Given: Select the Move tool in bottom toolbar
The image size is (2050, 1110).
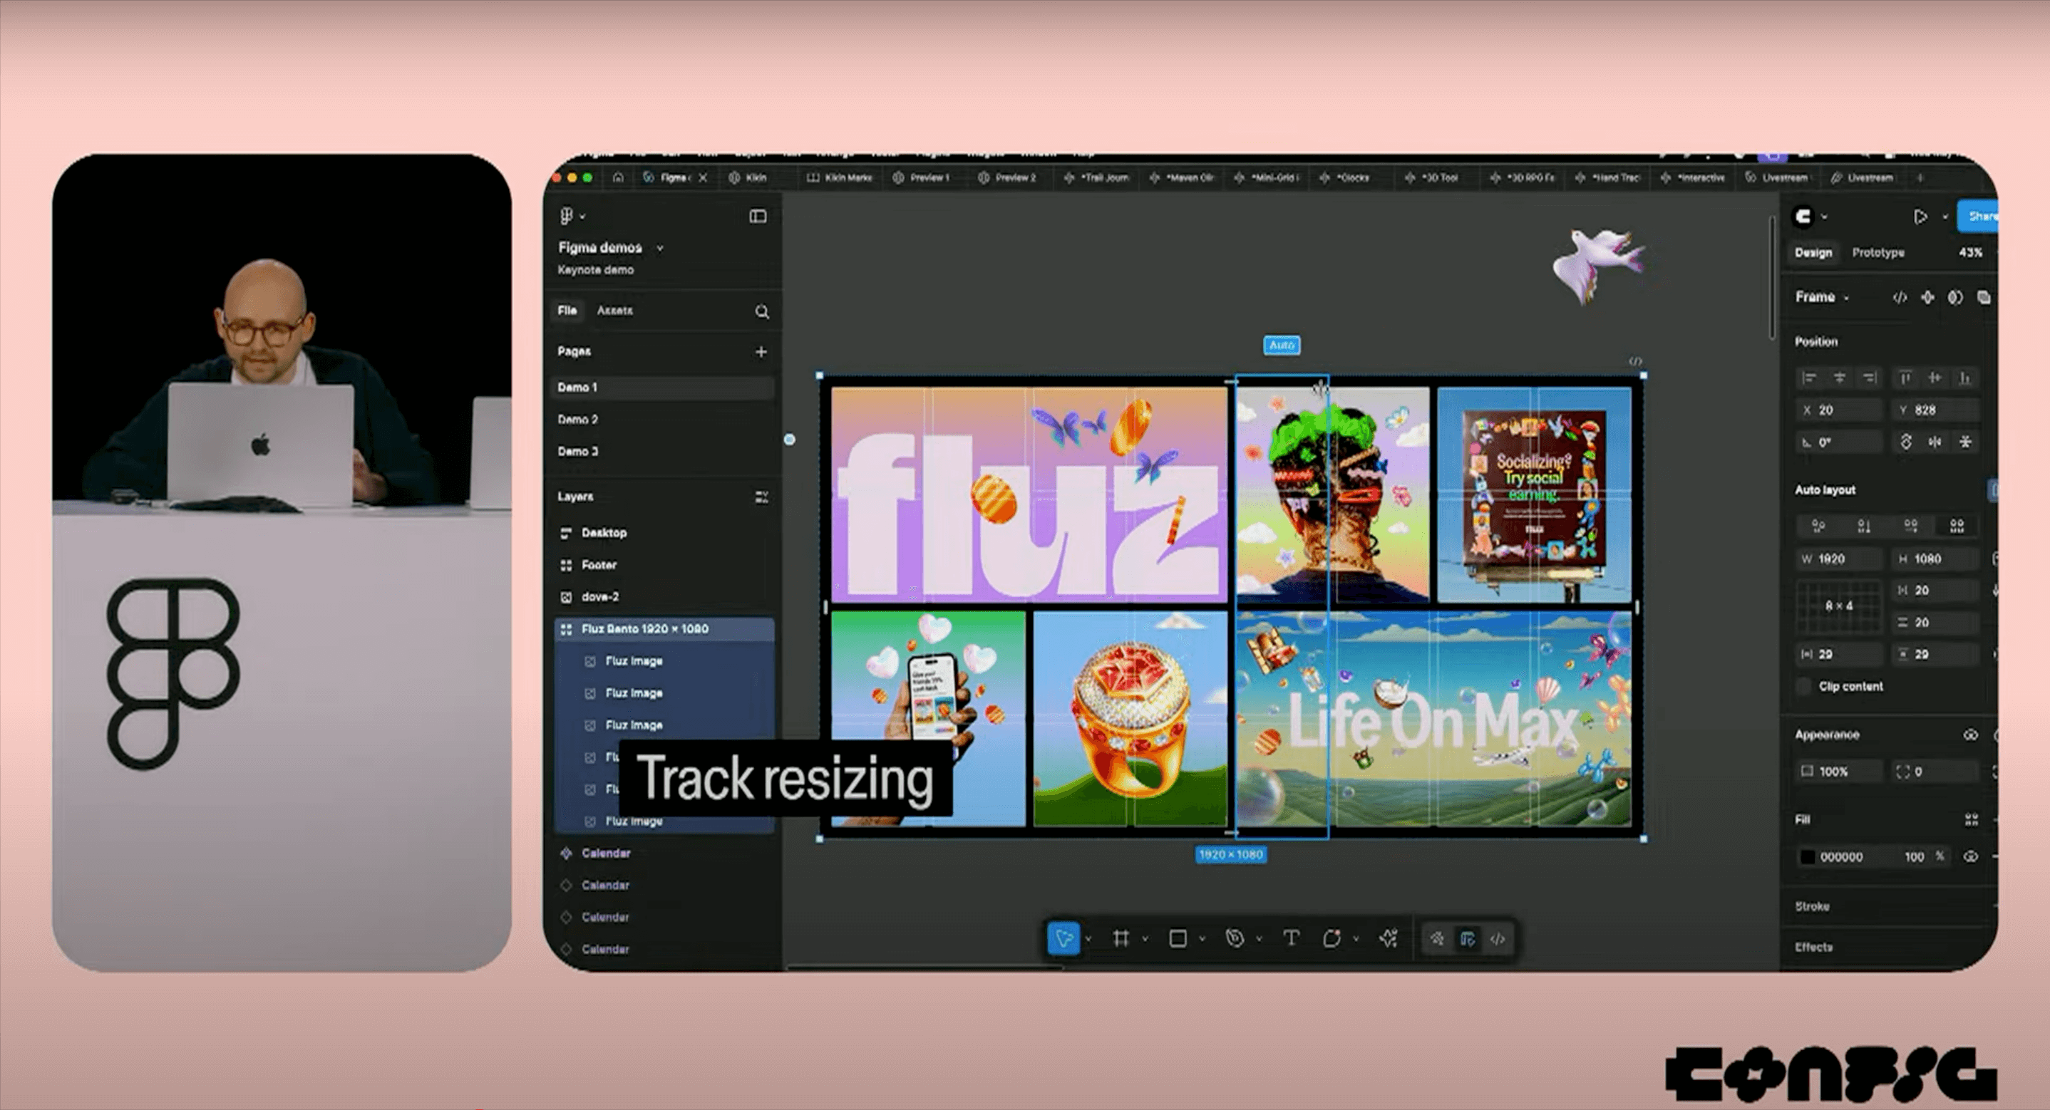Looking at the screenshot, I should 1063,939.
